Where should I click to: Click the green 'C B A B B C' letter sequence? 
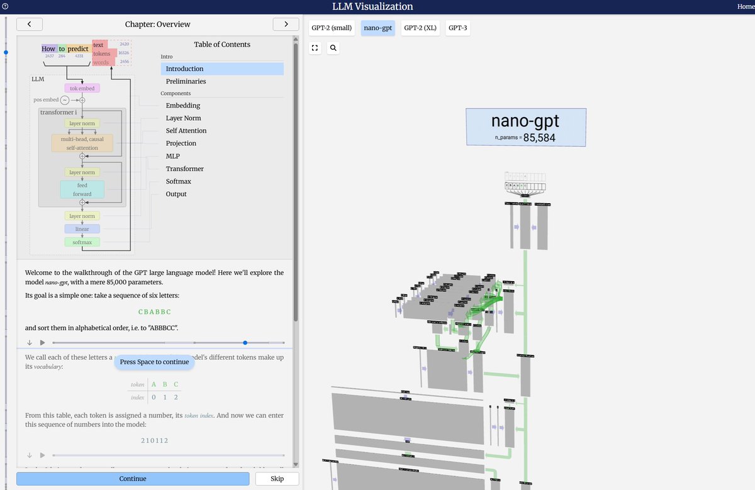tap(154, 312)
